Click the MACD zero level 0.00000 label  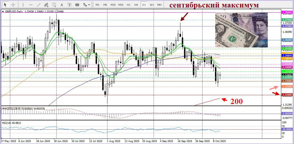(x=287, y=113)
